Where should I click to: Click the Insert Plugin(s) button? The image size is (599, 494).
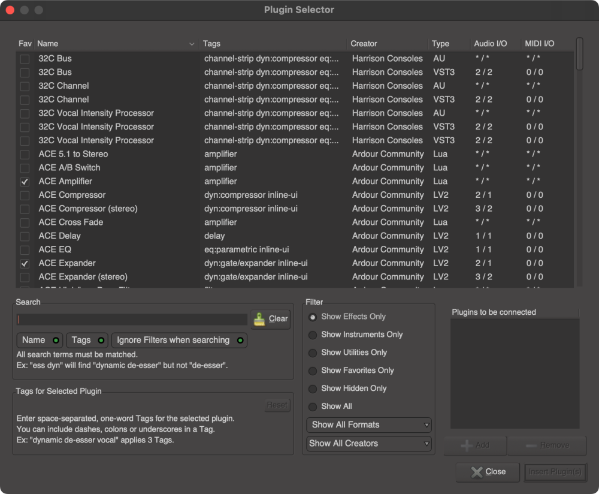tap(555, 472)
